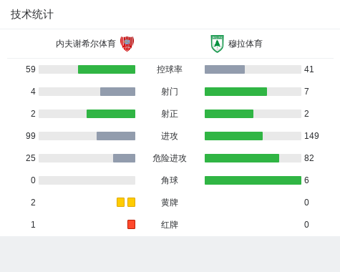This screenshot has width=340, height=272.
Task: Select the 射门 stat label
Action: [x=170, y=92]
